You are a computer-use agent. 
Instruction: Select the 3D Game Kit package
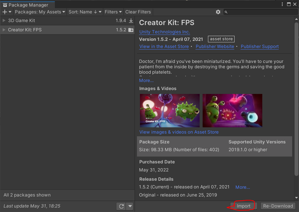coord(67,21)
